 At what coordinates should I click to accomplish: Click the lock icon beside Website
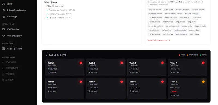pyautogui.click(x=4, y=74)
